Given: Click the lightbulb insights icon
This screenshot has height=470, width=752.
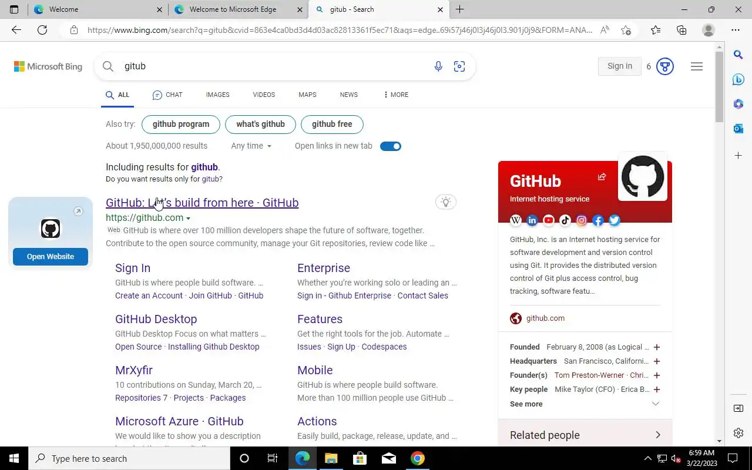Looking at the screenshot, I should 446,202.
